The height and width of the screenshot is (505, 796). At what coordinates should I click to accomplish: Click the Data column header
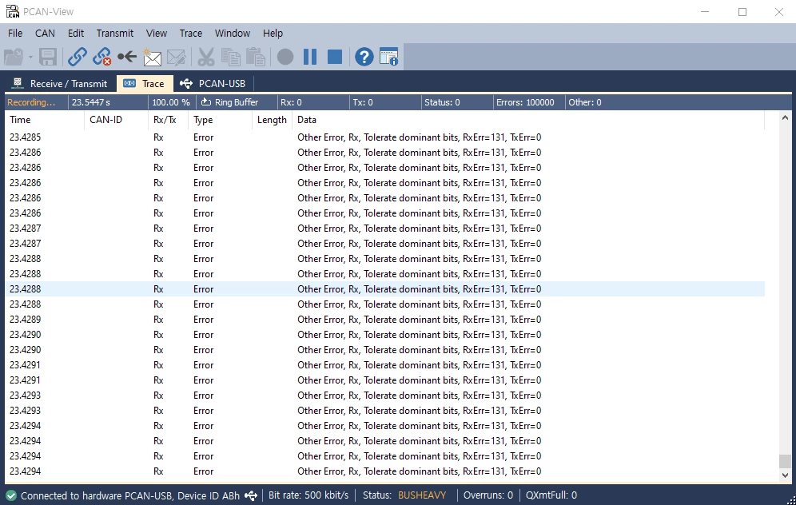tap(528, 120)
